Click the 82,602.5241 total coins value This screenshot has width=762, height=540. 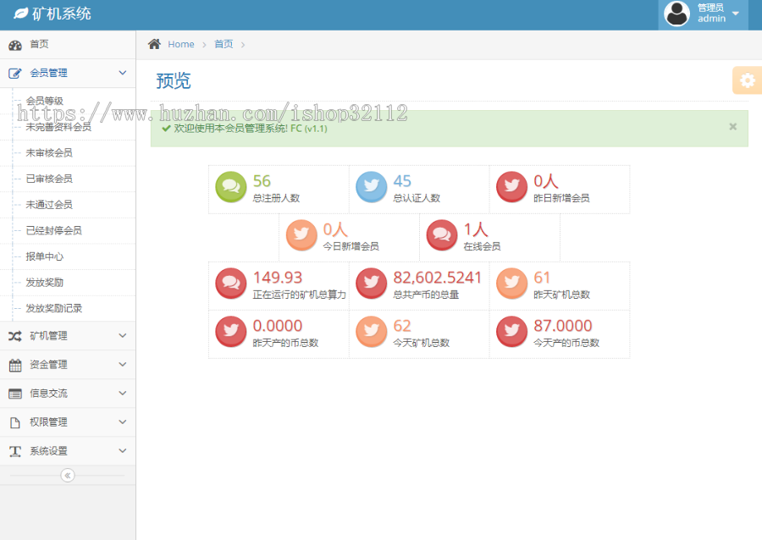point(438,278)
